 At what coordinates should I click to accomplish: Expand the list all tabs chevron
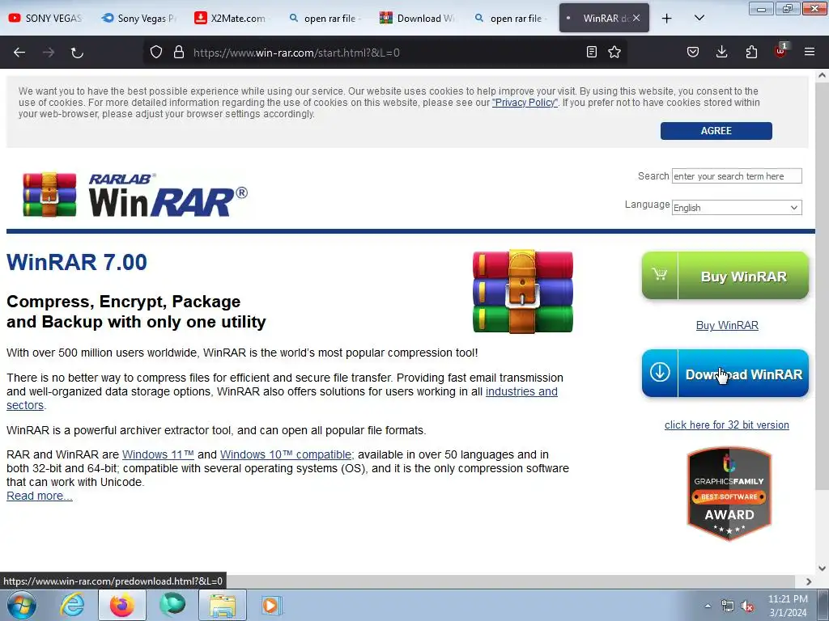(699, 19)
